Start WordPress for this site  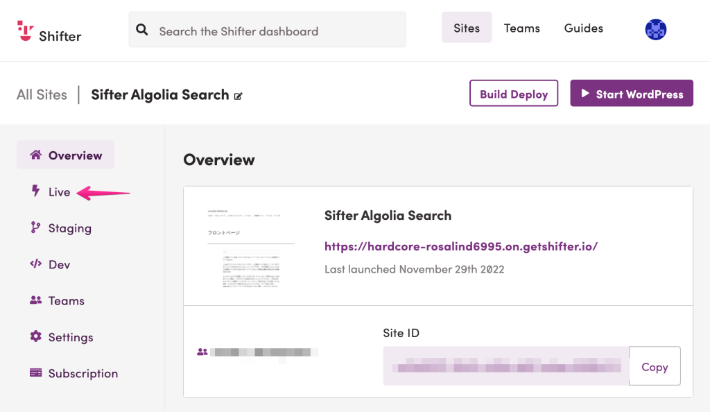point(632,93)
